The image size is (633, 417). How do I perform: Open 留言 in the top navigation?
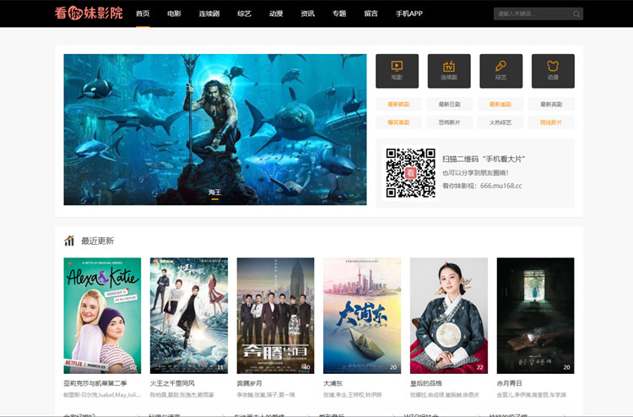(371, 14)
